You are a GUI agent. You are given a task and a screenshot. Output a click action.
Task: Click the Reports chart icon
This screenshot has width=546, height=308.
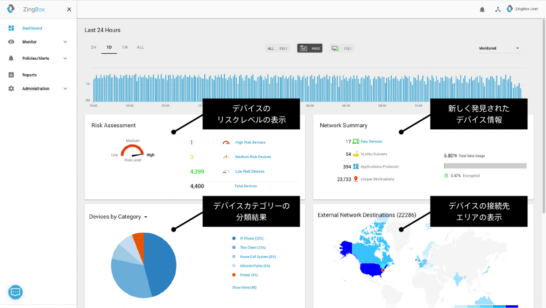pyautogui.click(x=11, y=75)
